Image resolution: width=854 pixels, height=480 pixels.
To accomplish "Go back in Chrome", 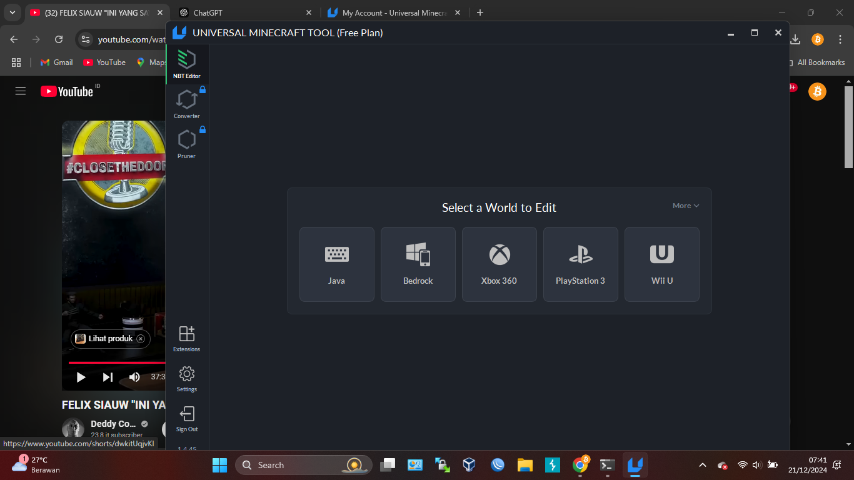I will click(x=14, y=39).
